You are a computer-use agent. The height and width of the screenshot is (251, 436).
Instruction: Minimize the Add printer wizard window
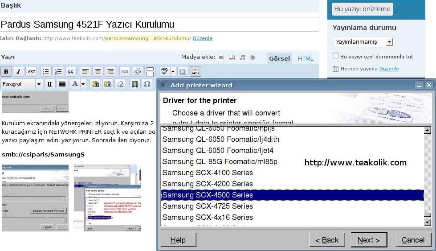point(420,85)
